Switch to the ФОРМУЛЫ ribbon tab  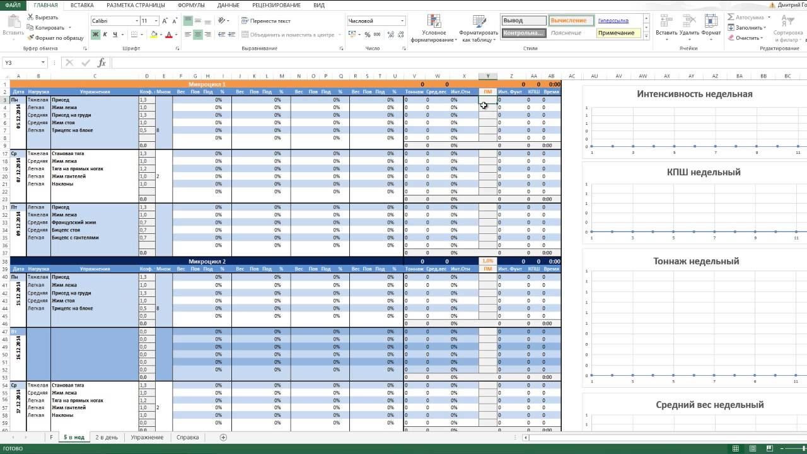[191, 5]
